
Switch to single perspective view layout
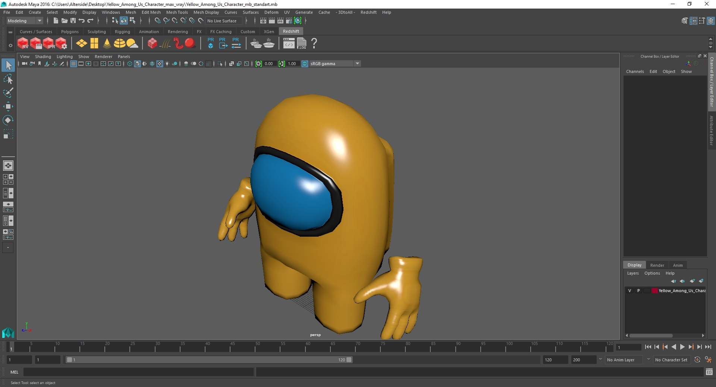(x=8, y=166)
